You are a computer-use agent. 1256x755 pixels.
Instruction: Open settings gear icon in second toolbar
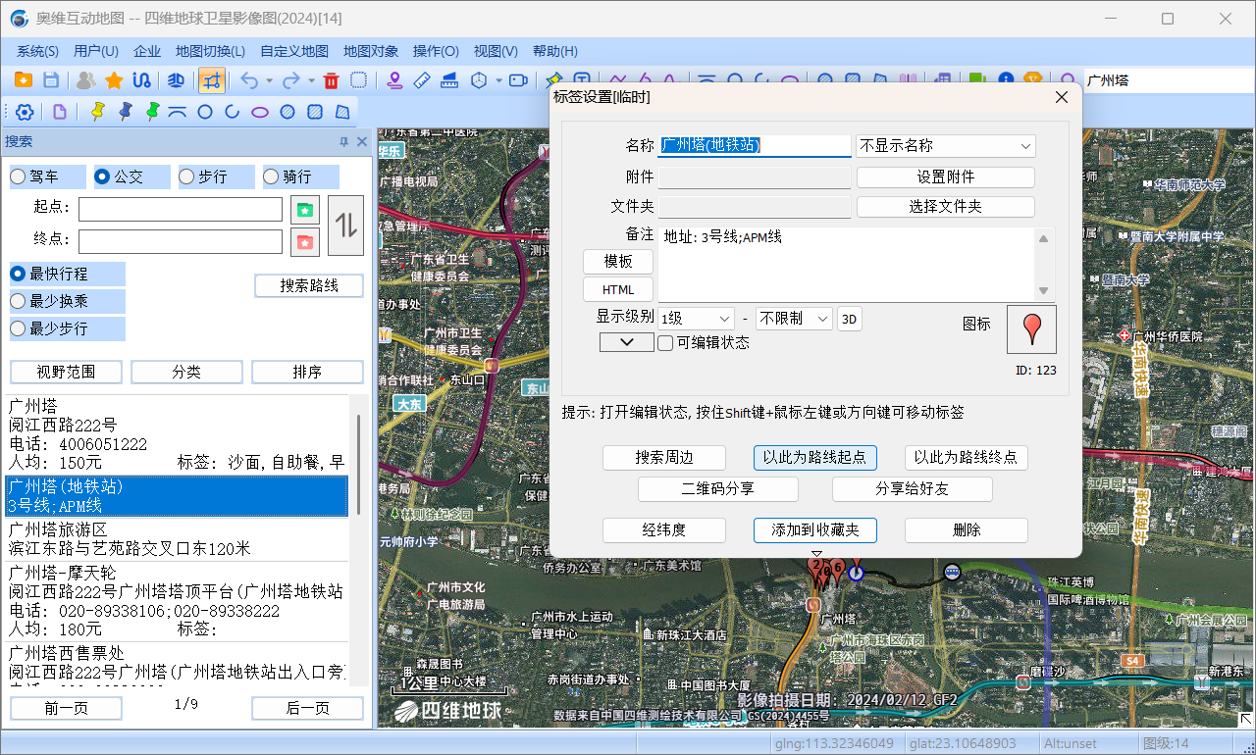point(25,112)
